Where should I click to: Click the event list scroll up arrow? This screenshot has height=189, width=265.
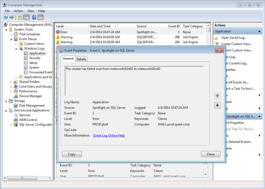coord(208,25)
